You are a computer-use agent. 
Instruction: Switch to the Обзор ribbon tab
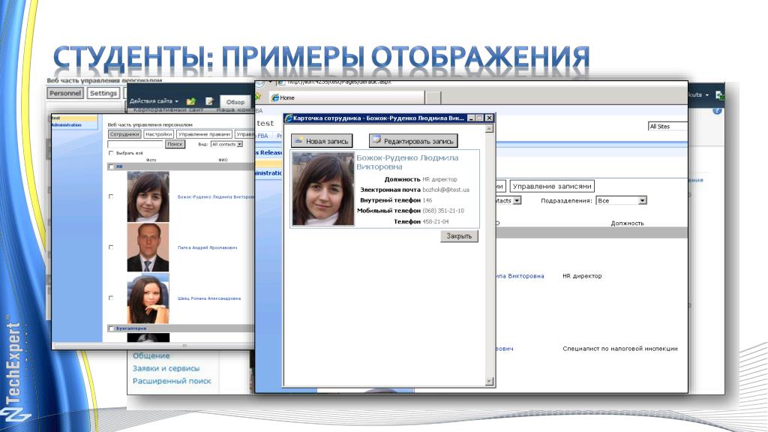click(x=235, y=102)
